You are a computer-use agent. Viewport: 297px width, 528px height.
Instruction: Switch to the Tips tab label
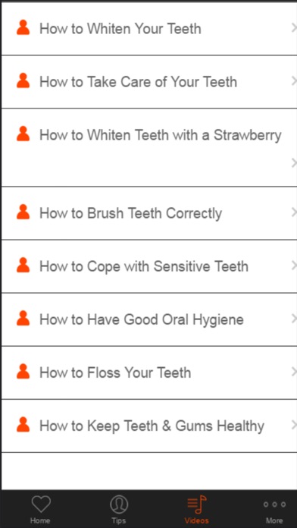click(x=119, y=520)
